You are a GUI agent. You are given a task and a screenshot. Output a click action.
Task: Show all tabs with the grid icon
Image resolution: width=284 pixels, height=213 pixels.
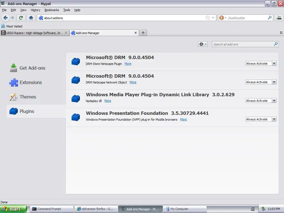pos(281,33)
